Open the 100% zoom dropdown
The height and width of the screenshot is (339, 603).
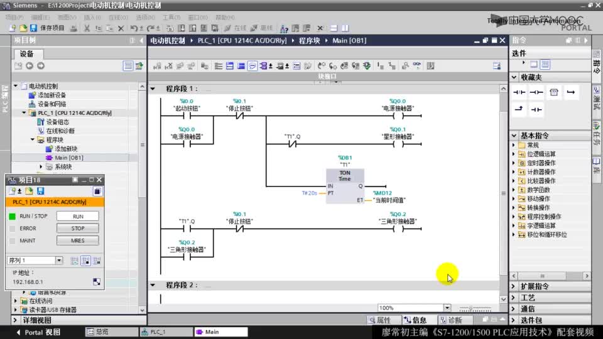(447, 308)
